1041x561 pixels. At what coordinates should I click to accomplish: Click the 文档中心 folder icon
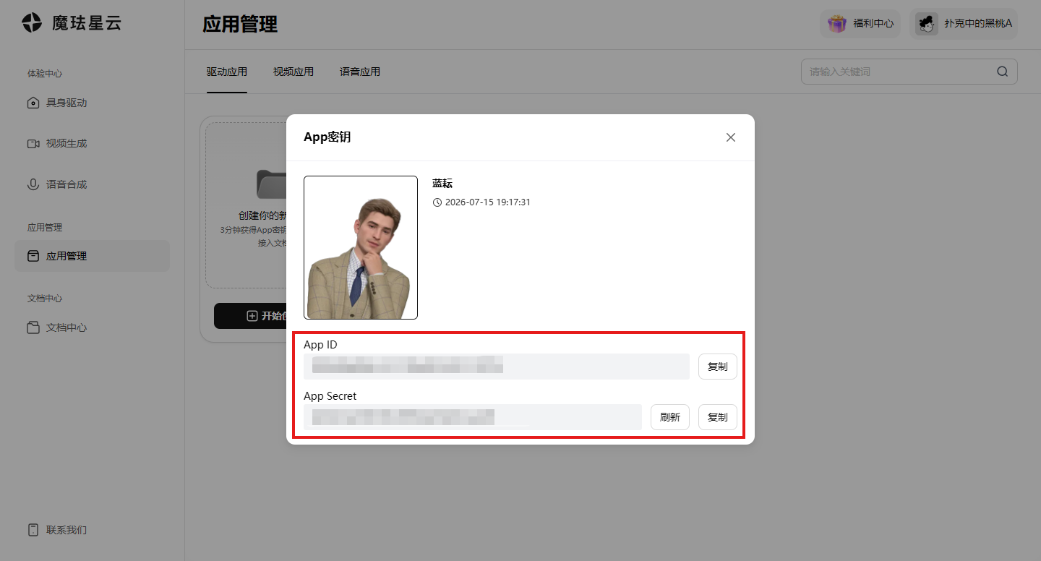[x=33, y=327]
